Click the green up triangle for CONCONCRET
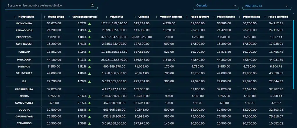Screen dimensions: 297x128 pos(90,103)
